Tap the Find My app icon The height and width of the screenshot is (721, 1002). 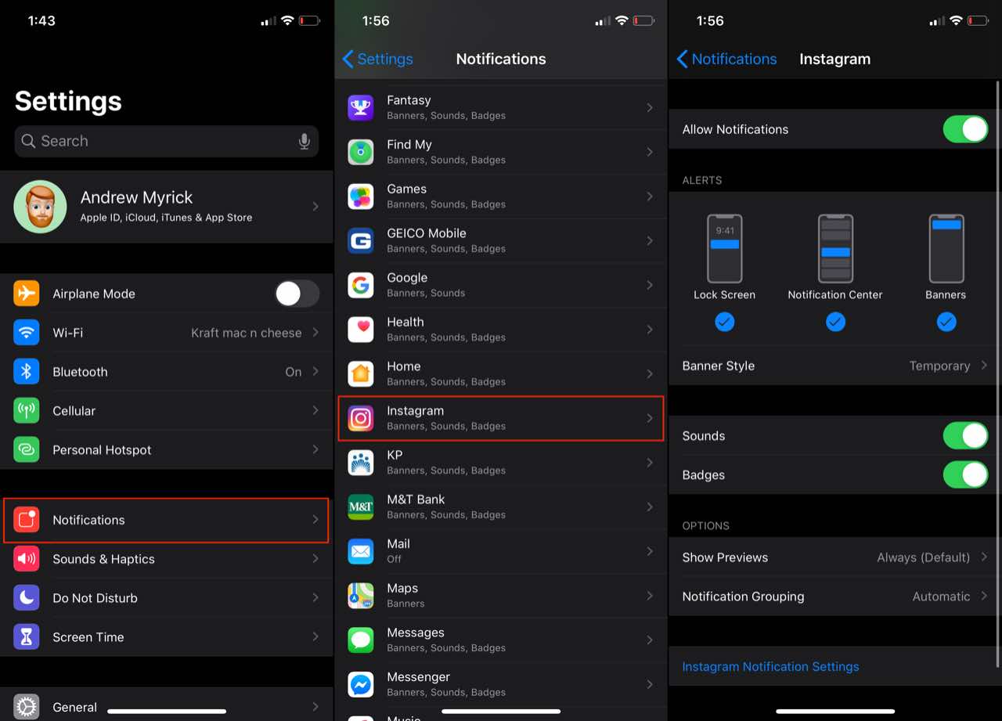360,151
